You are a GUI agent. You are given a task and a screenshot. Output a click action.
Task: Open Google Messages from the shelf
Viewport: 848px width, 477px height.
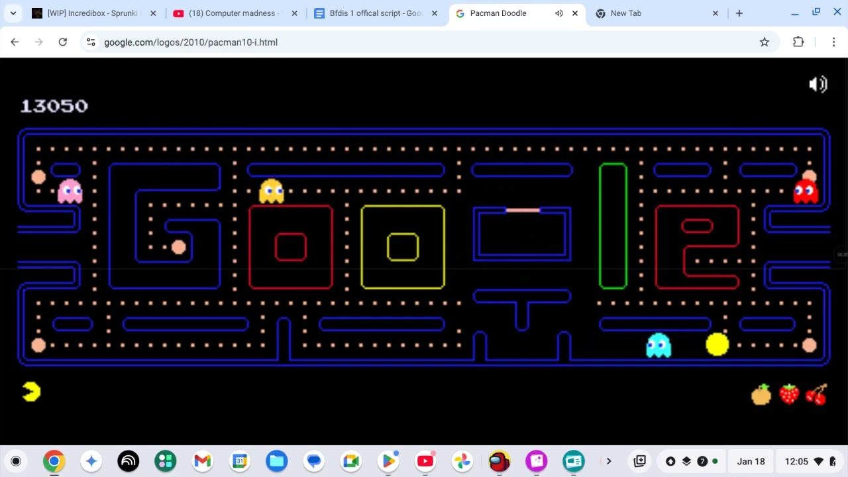point(314,461)
